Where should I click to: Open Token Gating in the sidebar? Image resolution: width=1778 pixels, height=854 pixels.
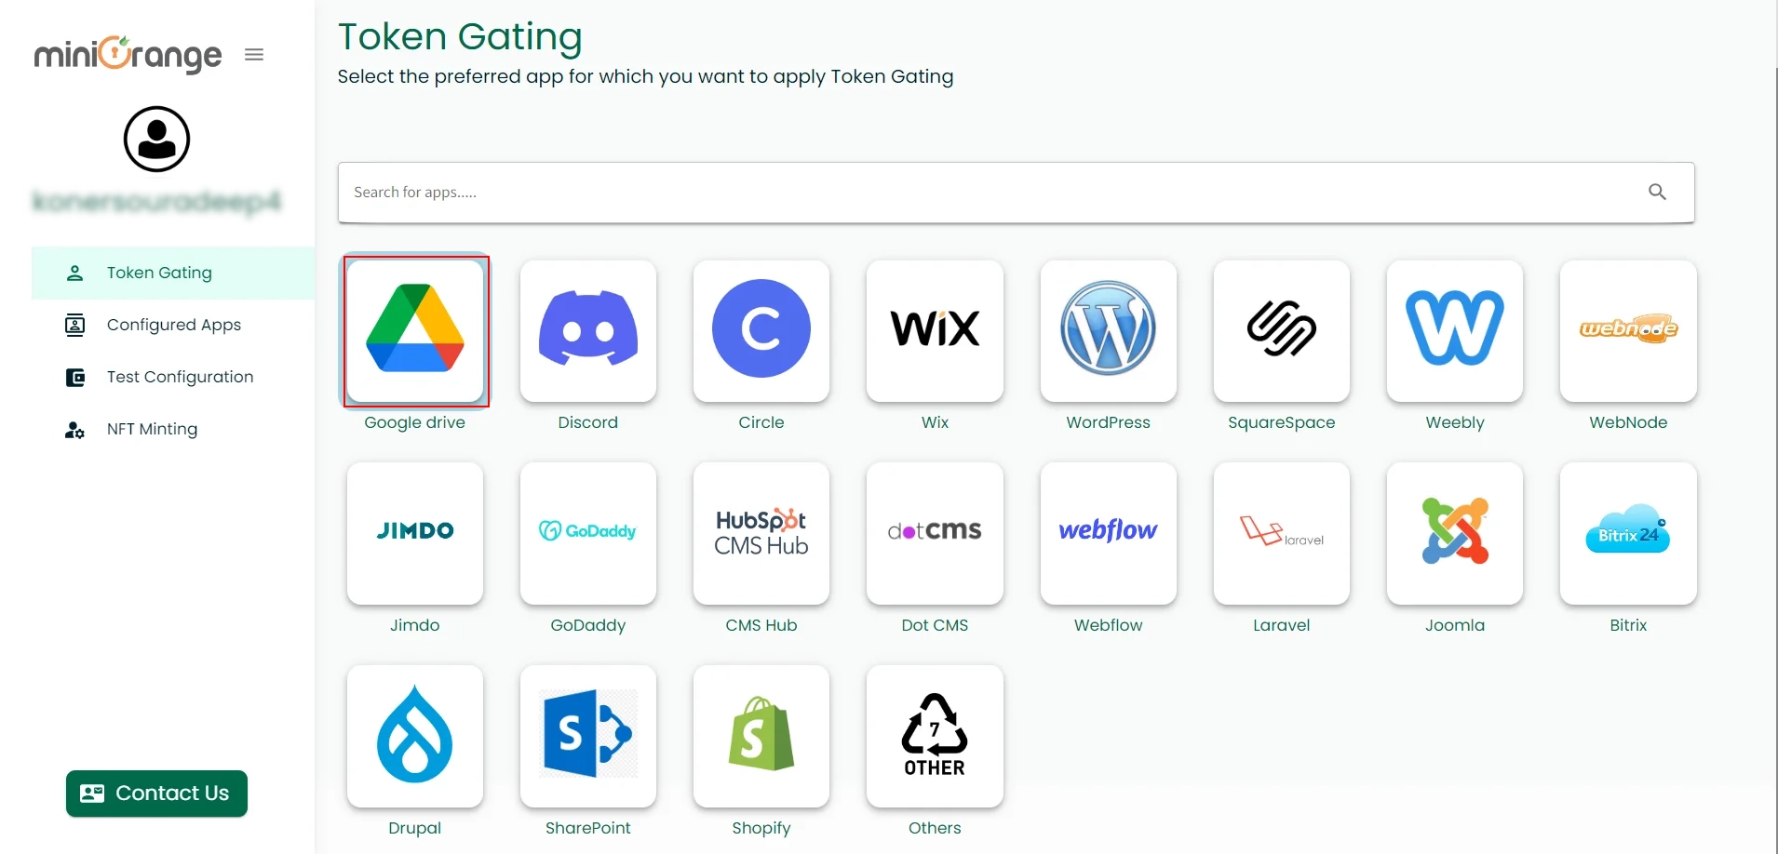pos(173,273)
